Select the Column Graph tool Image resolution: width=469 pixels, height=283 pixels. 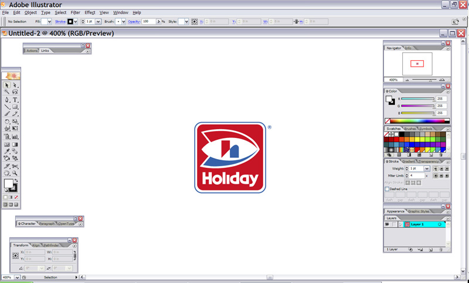[x=15, y=137]
